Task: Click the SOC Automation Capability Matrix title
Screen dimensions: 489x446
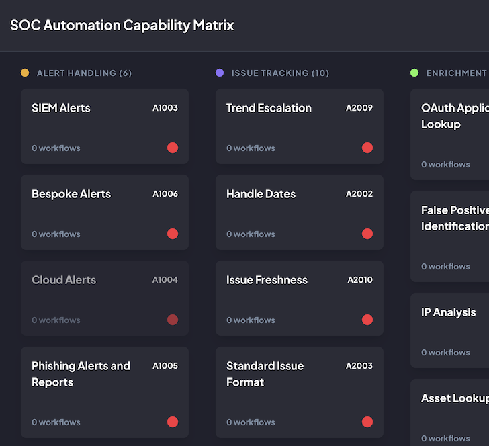Action: tap(122, 26)
